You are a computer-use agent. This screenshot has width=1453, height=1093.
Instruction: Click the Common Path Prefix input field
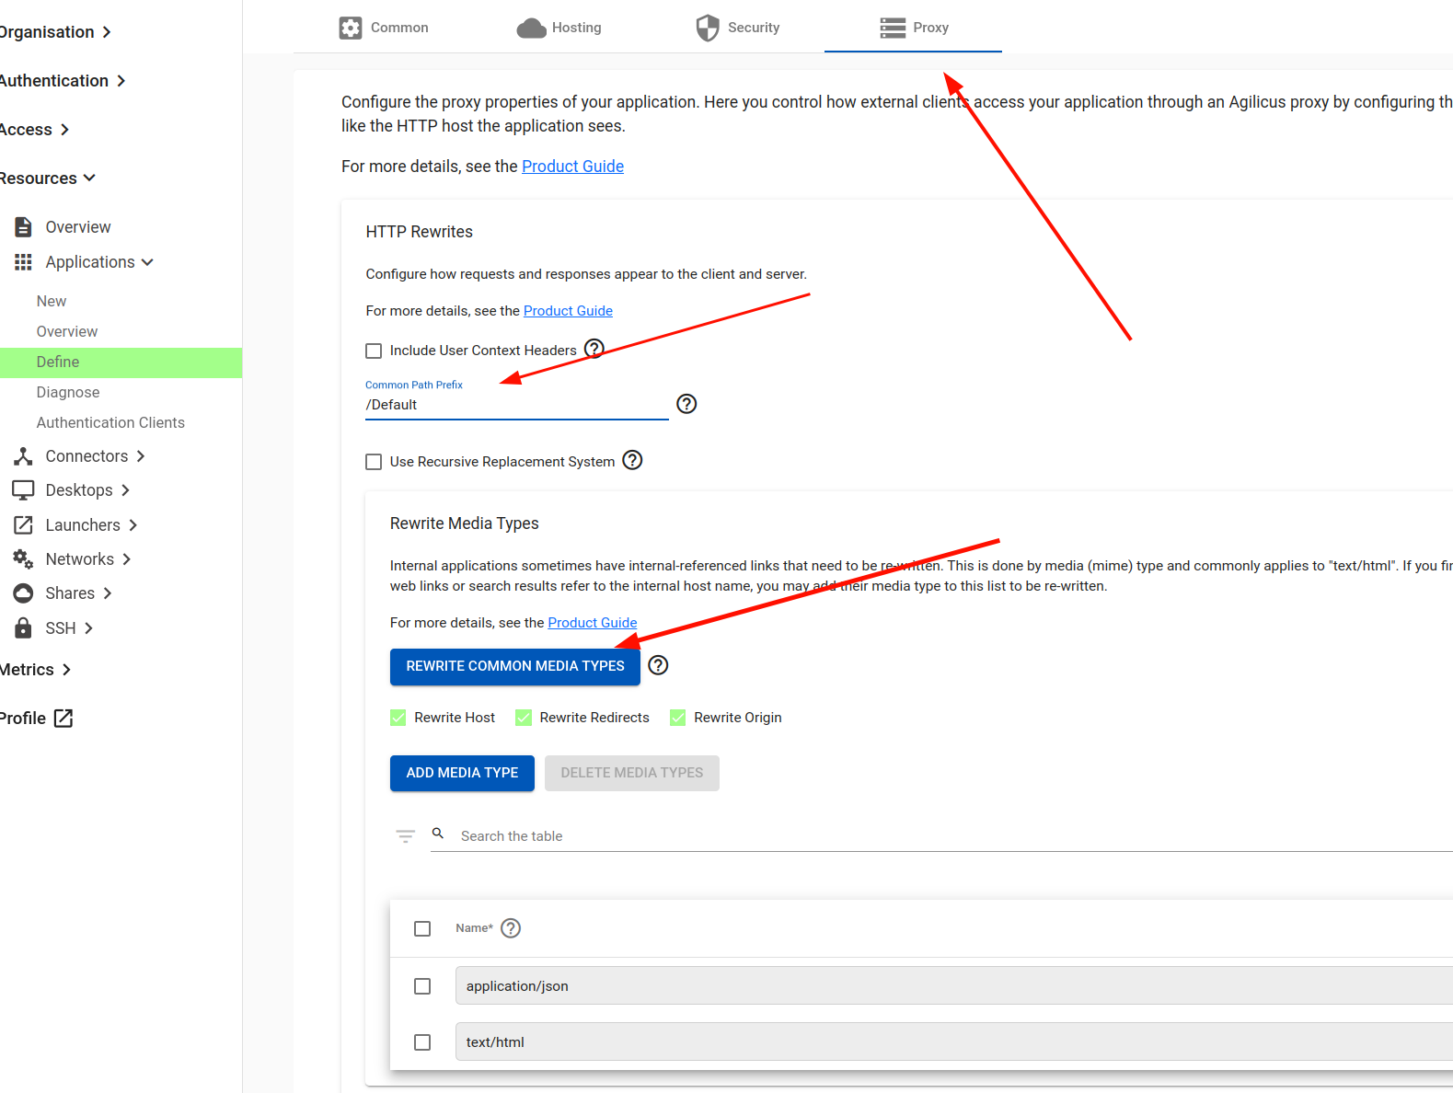[515, 405]
